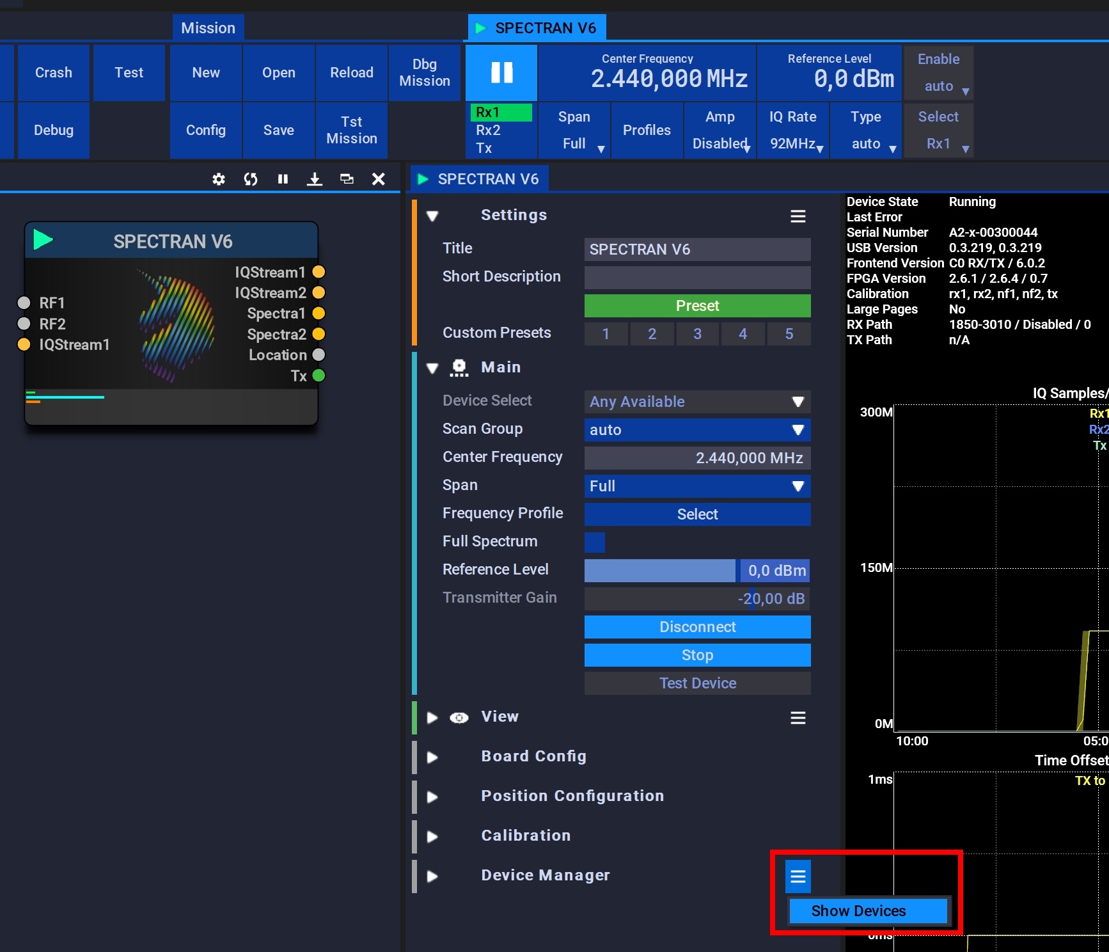This screenshot has height=952, width=1109.
Task: Click the download arrow icon in block toolbar
Action: click(x=315, y=179)
